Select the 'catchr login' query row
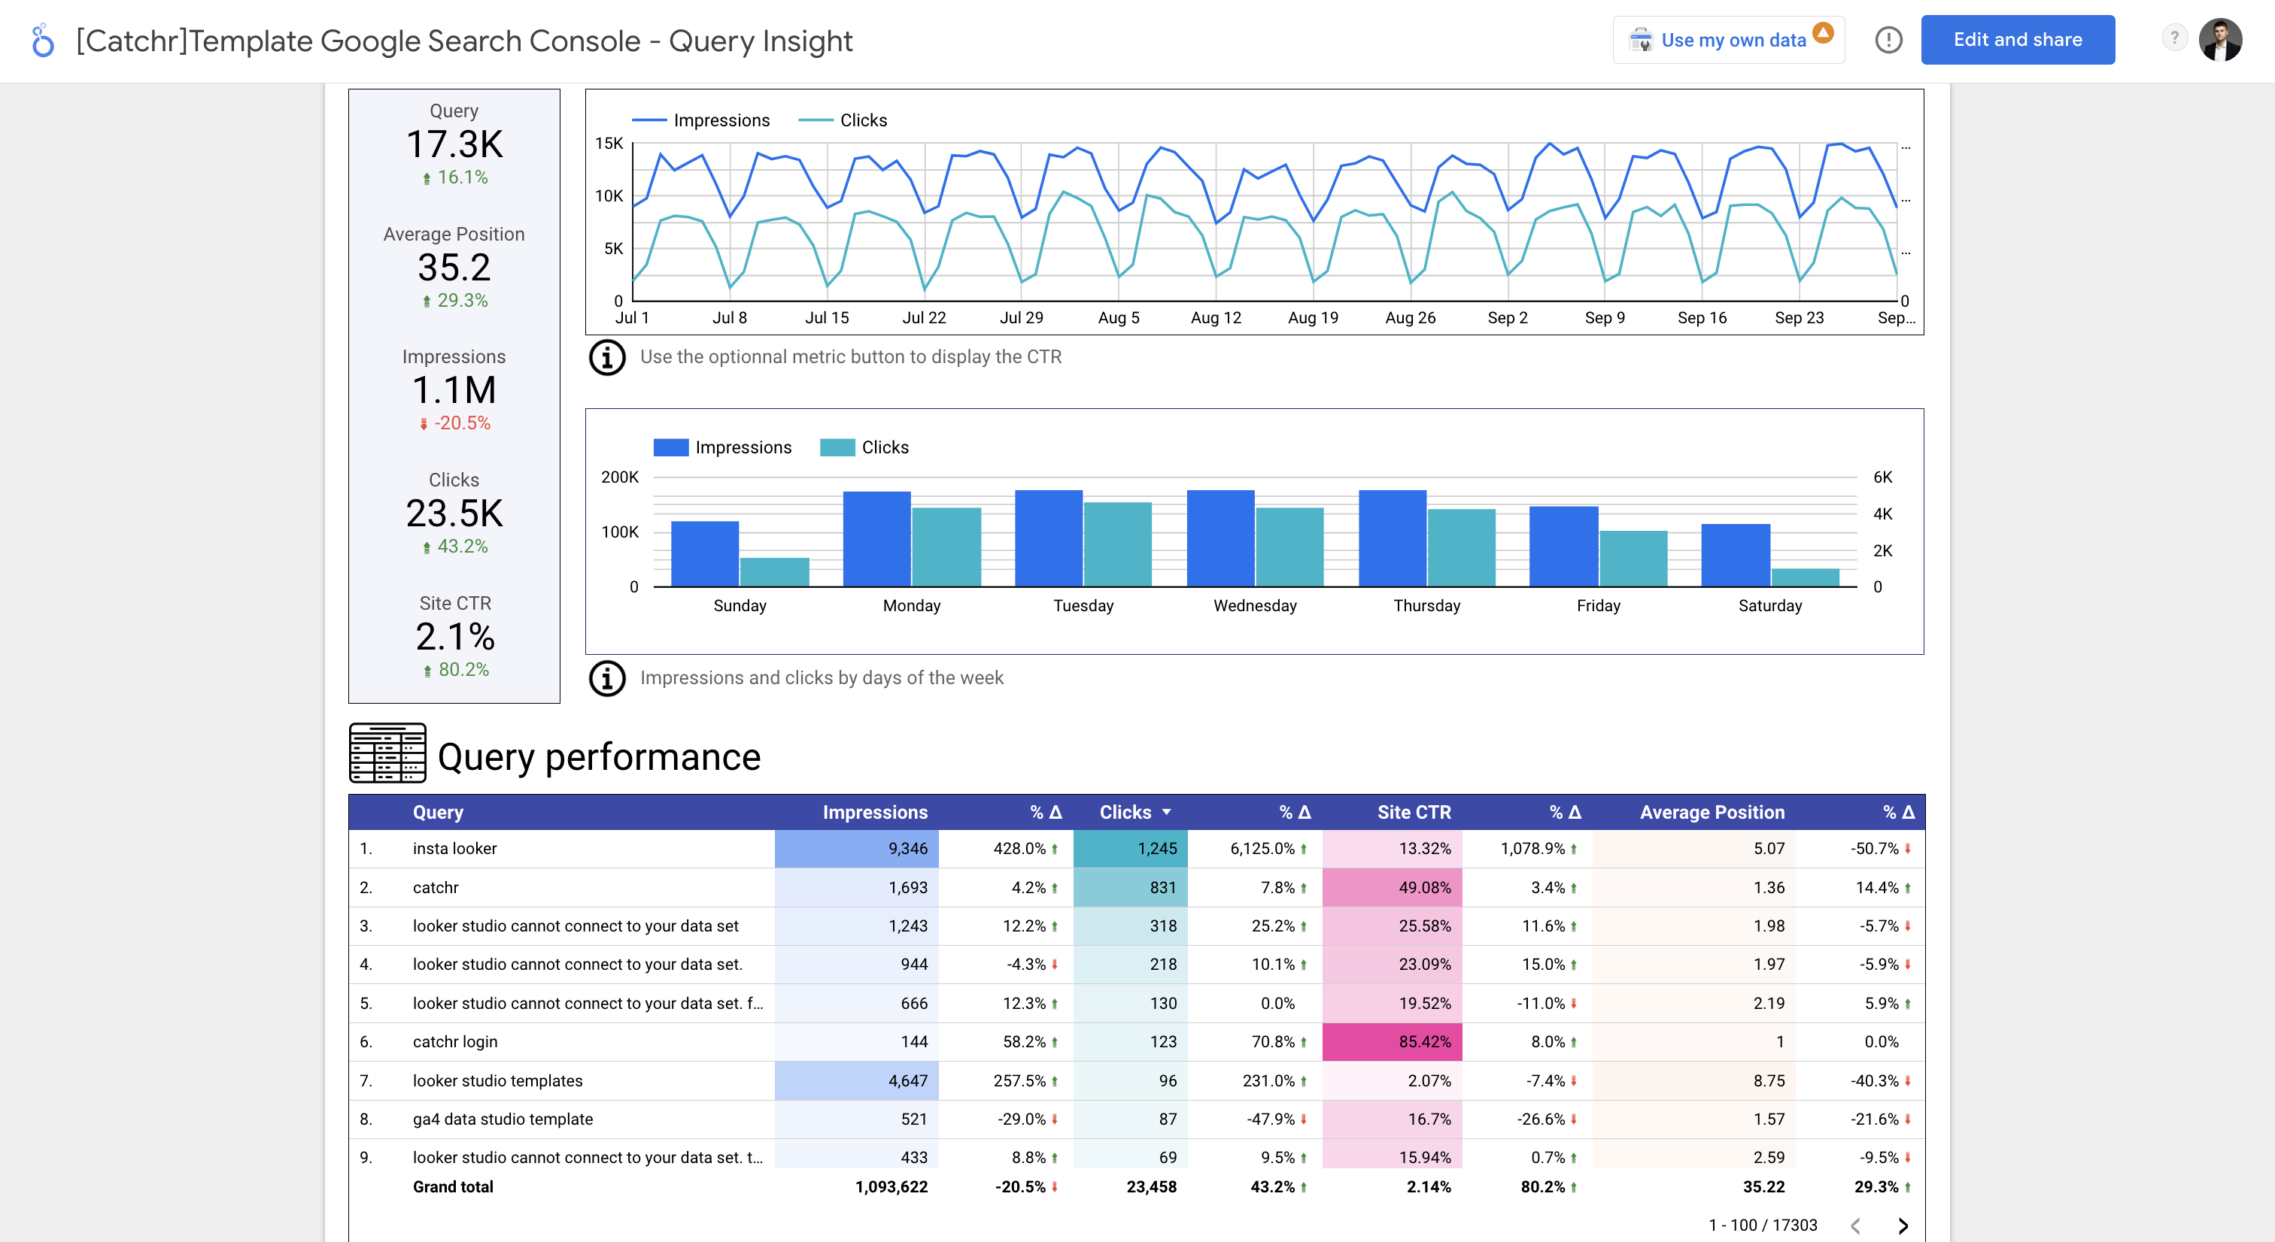The height and width of the screenshot is (1242, 2275). (1137, 1041)
